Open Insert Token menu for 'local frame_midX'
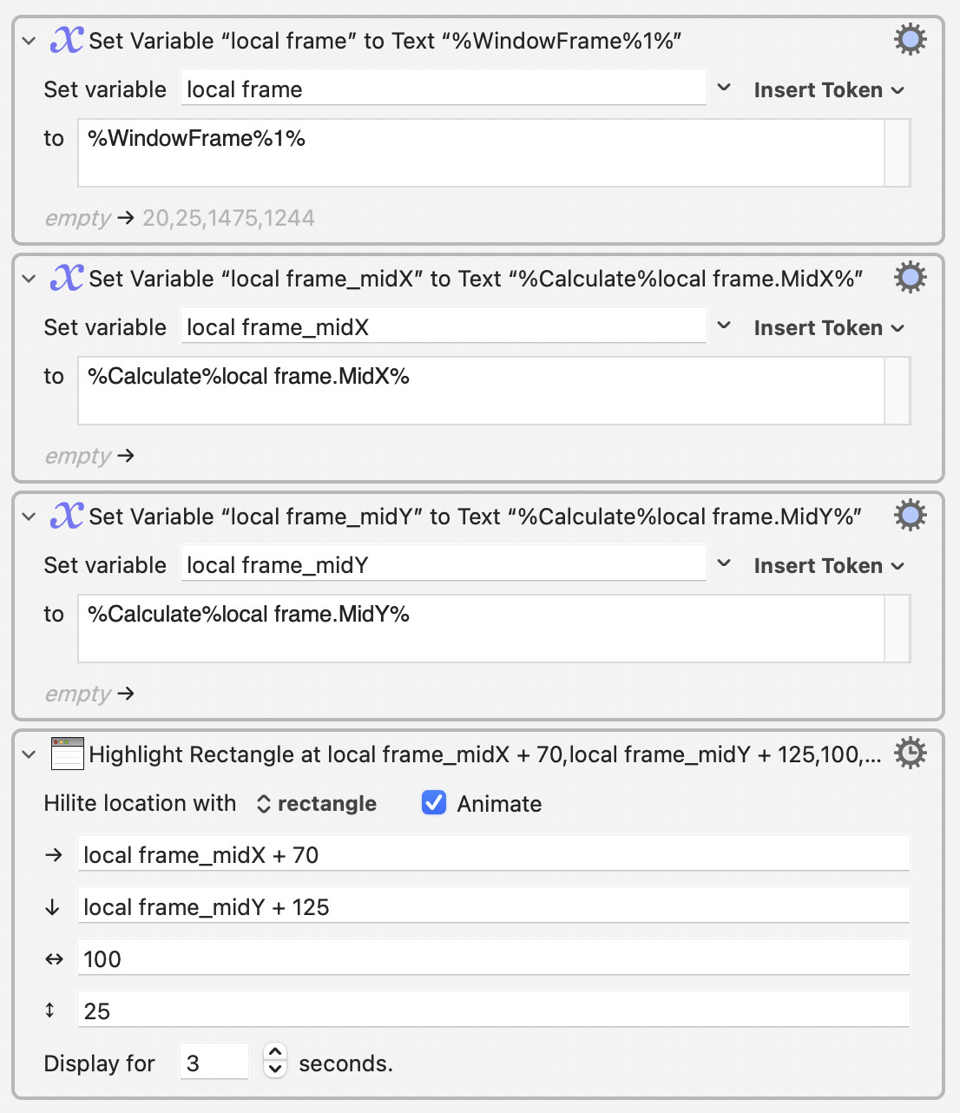This screenshot has height=1113, width=960. click(829, 328)
